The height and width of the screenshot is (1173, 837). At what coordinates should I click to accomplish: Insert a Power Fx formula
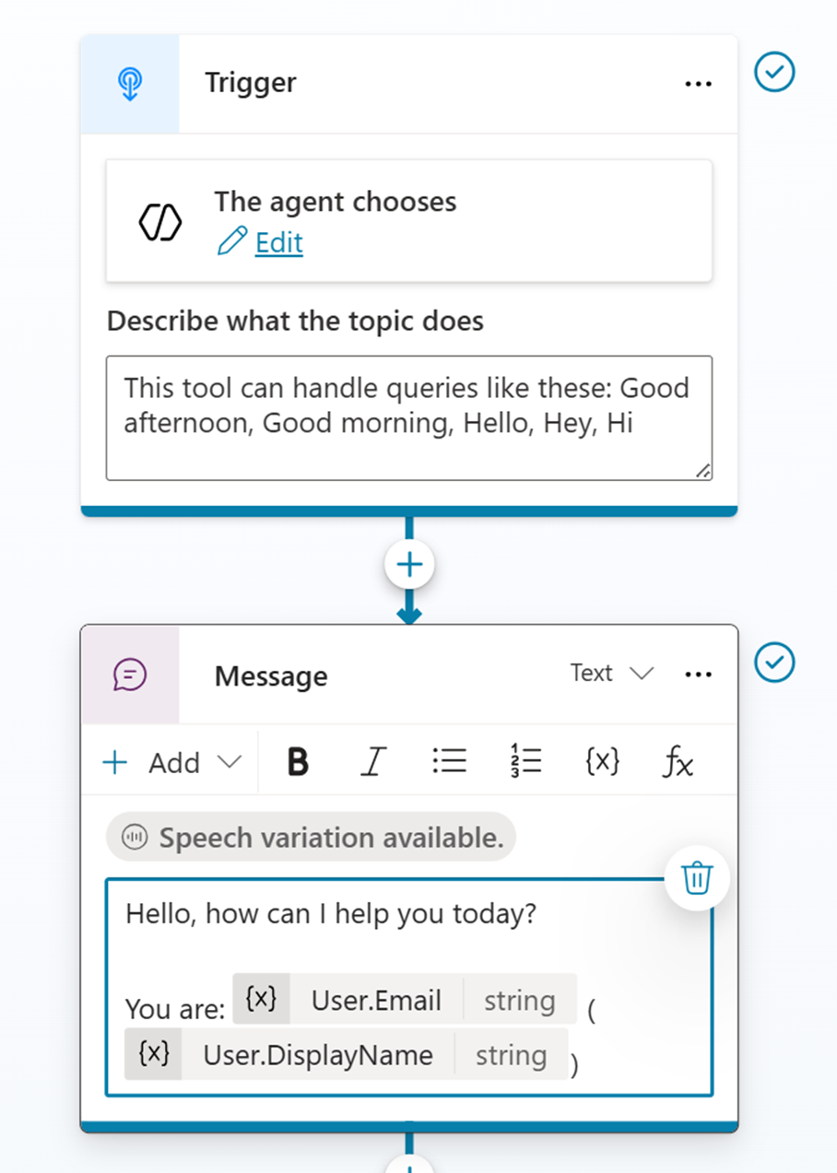pyautogui.click(x=678, y=762)
